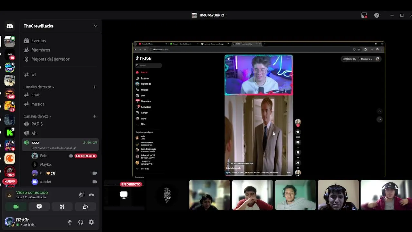
Task: Click Establece un estado de canal
Action: [51, 148]
